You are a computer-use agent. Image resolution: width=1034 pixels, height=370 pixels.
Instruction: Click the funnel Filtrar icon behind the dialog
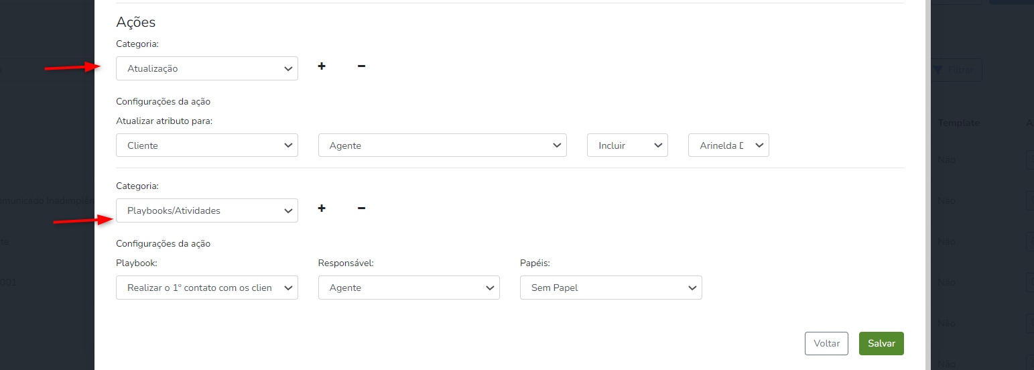(x=938, y=70)
